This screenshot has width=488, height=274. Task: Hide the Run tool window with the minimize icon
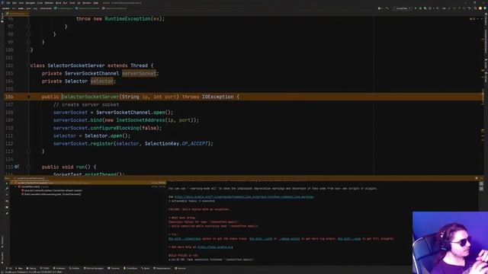[x=481, y=178]
